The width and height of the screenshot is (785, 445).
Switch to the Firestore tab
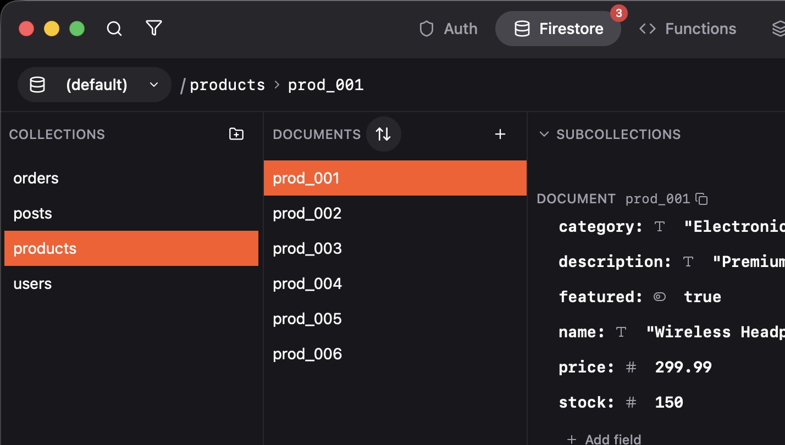point(558,29)
